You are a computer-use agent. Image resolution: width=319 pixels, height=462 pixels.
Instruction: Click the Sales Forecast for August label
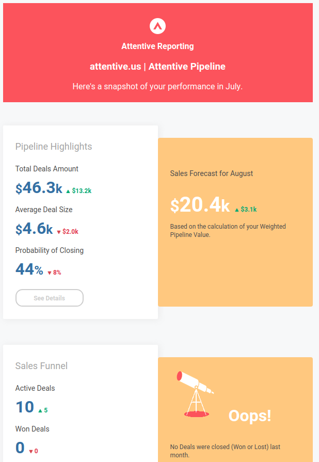[212, 173]
